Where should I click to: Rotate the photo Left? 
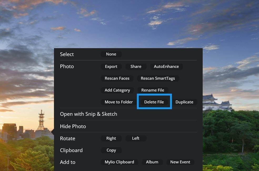(x=136, y=138)
